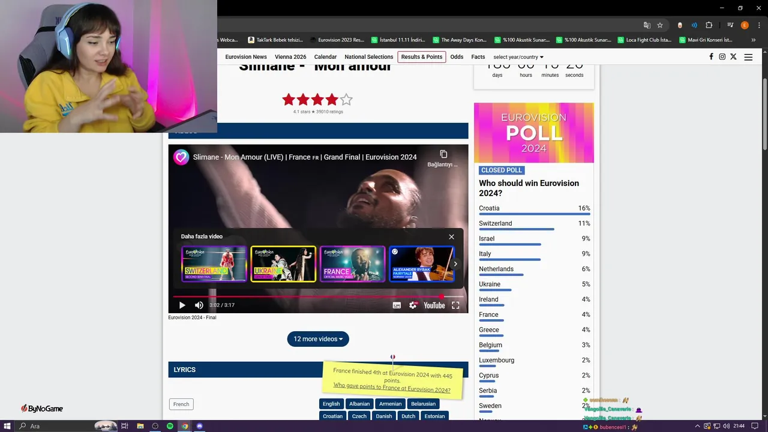Open the hamburger menu icon
The width and height of the screenshot is (768, 432).
748,57
